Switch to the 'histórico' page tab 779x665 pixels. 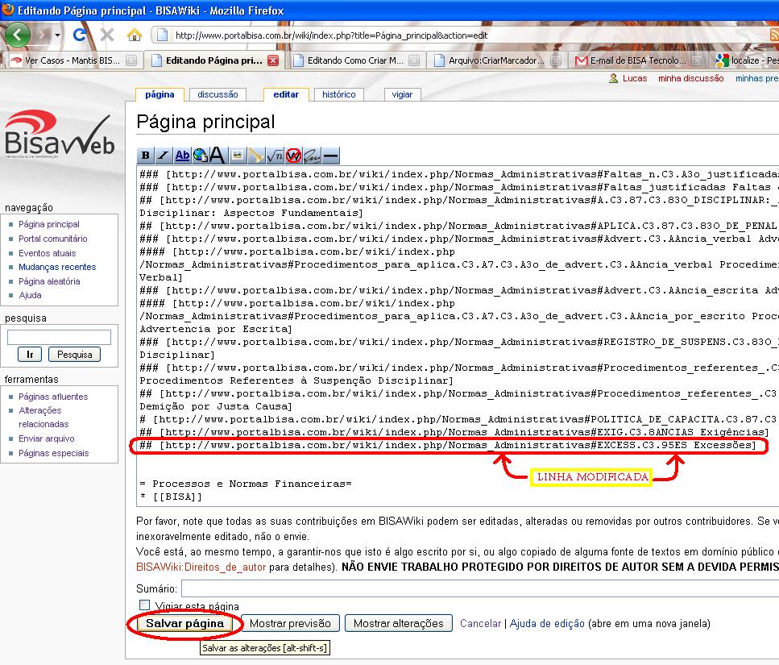(x=338, y=94)
